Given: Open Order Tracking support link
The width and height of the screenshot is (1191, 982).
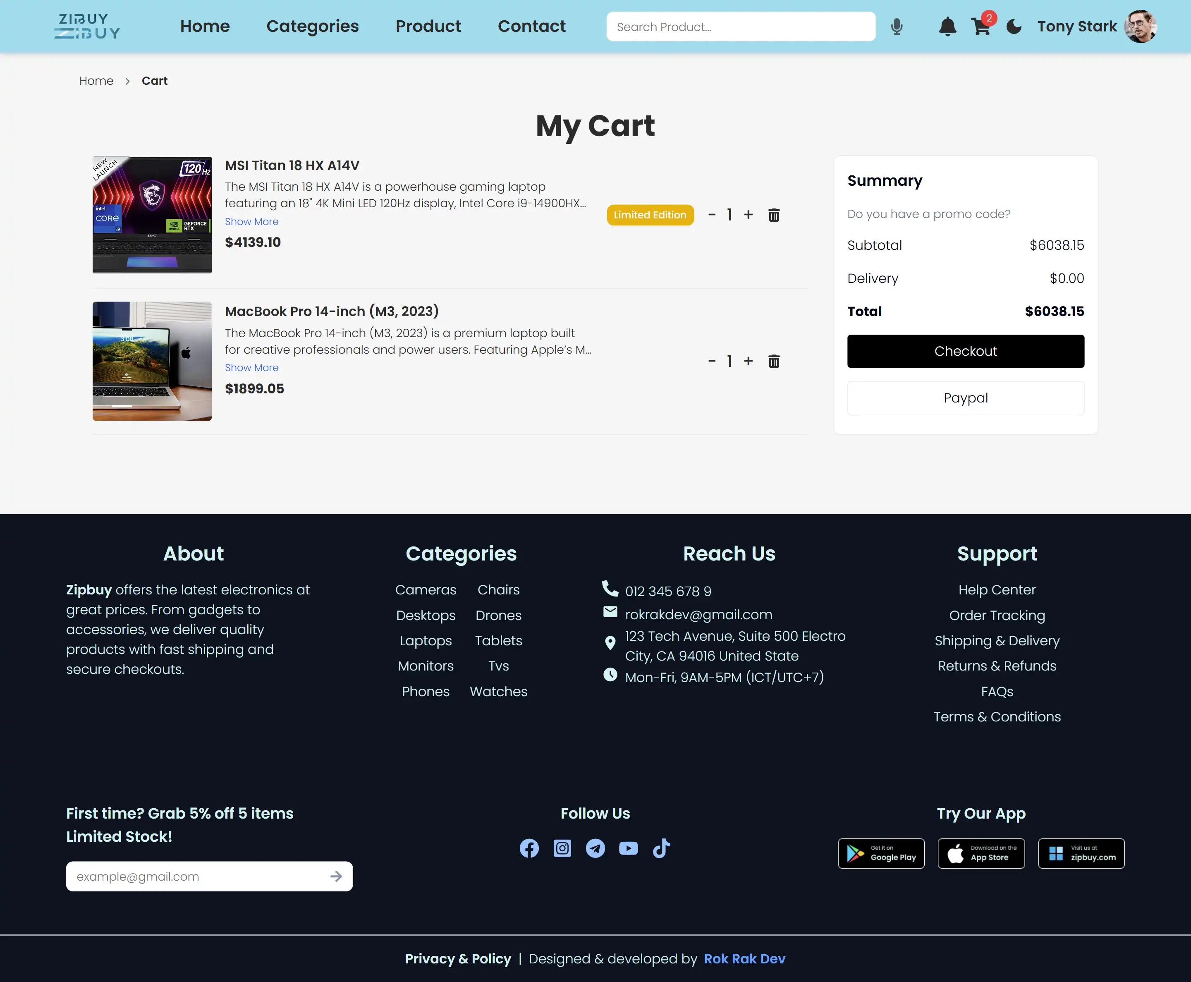Looking at the screenshot, I should [997, 615].
